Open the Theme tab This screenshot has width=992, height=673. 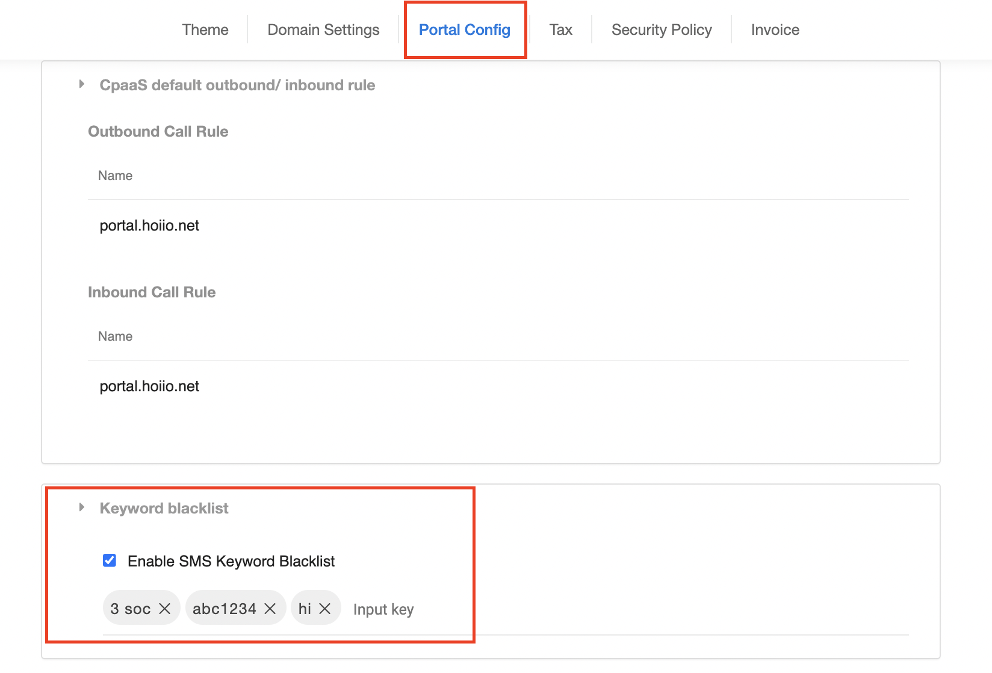(x=205, y=30)
